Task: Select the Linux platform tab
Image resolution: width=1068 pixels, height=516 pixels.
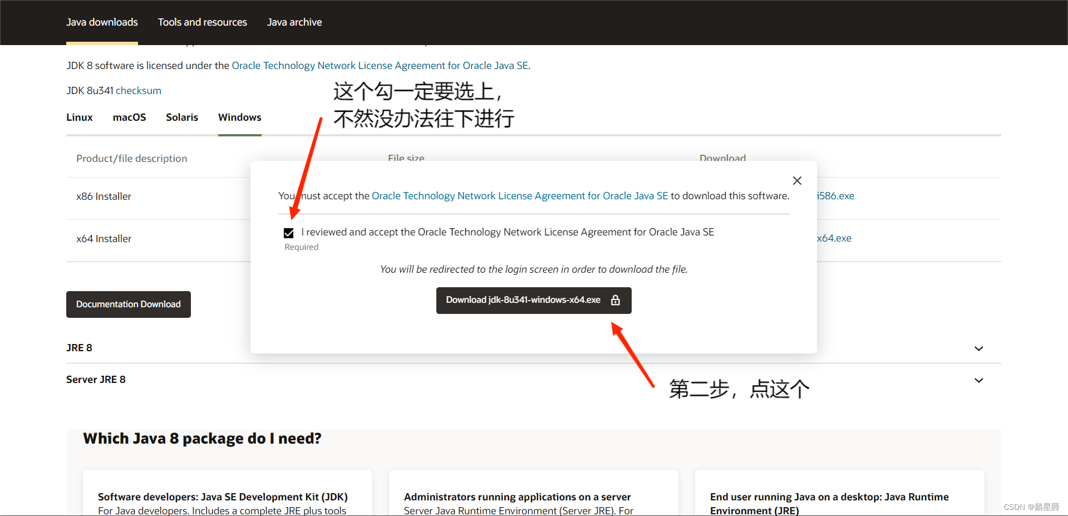Action: (x=80, y=117)
